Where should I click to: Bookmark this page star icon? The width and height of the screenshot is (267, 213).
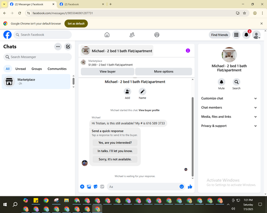click(x=245, y=13)
